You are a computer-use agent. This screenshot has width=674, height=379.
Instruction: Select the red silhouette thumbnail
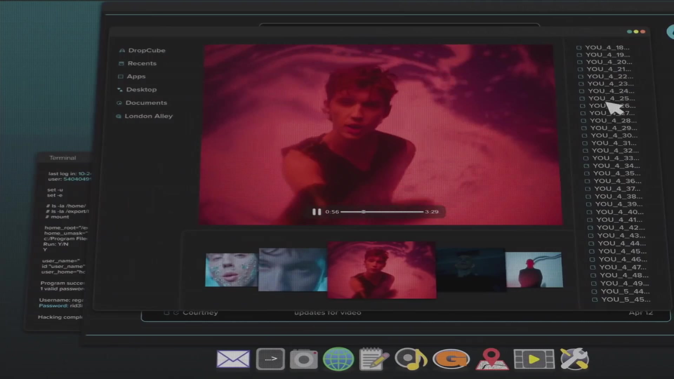click(x=534, y=270)
